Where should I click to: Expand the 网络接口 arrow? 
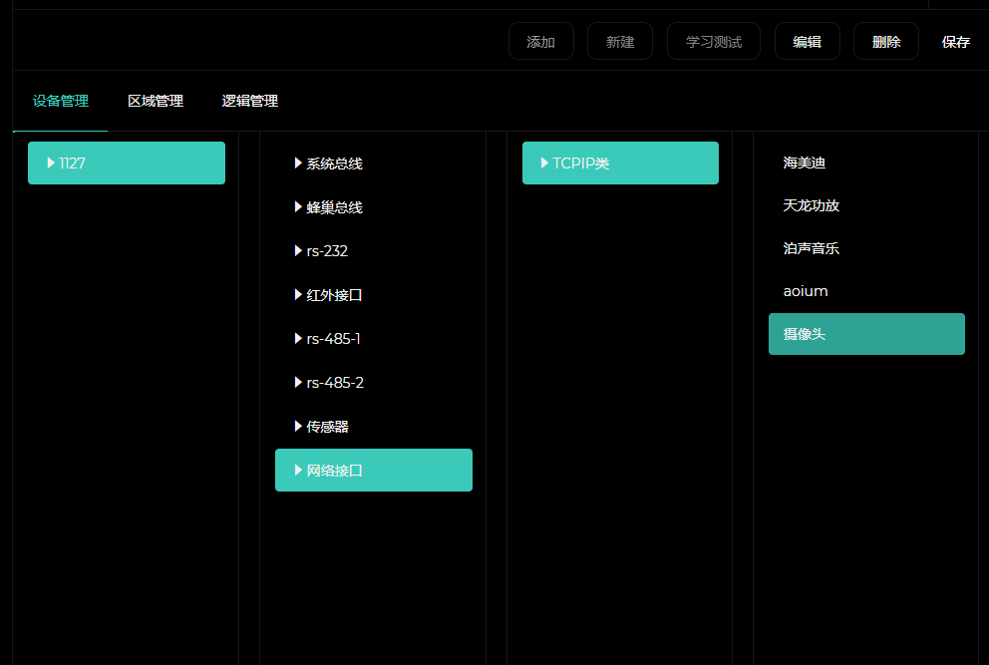pos(298,470)
